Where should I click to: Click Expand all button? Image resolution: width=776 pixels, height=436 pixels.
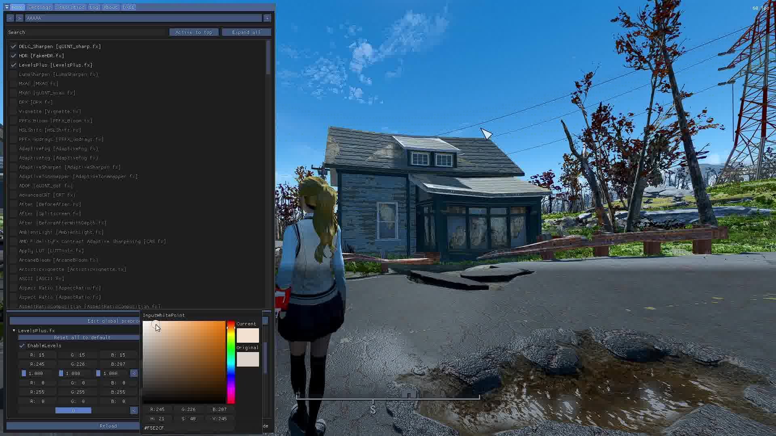(246, 32)
